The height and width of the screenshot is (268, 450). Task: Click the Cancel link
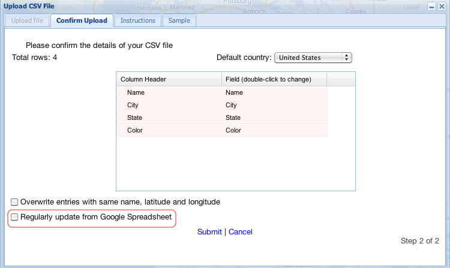pos(240,231)
